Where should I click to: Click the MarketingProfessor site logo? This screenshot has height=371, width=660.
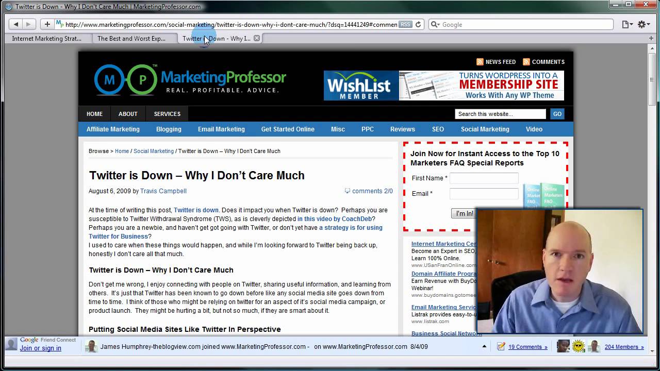coord(190,80)
